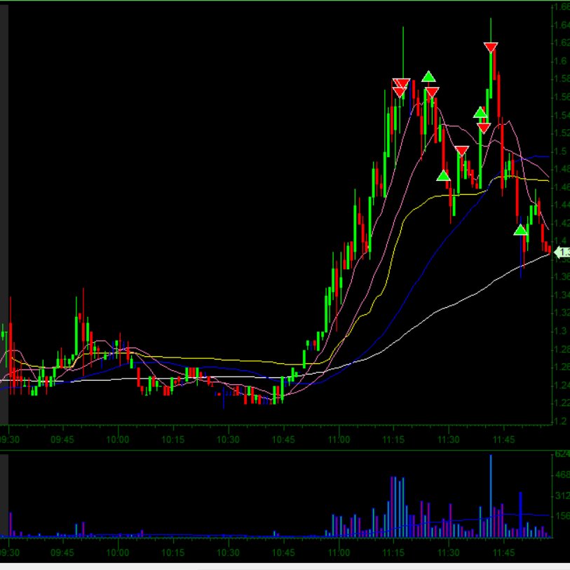The image size is (570, 570).
Task: Click the red spike candle near 09:50
Action: 83,332
